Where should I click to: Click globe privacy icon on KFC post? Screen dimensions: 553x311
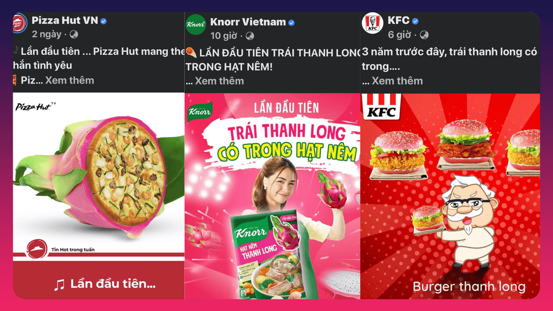424,35
